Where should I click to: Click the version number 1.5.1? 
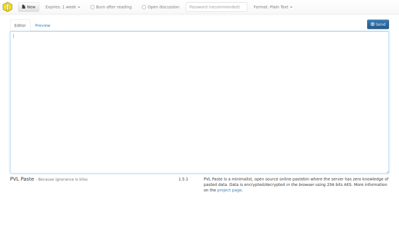tap(184, 179)
